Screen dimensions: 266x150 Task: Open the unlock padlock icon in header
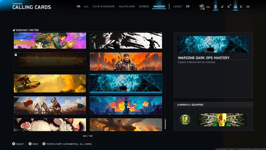click(222, 7)
